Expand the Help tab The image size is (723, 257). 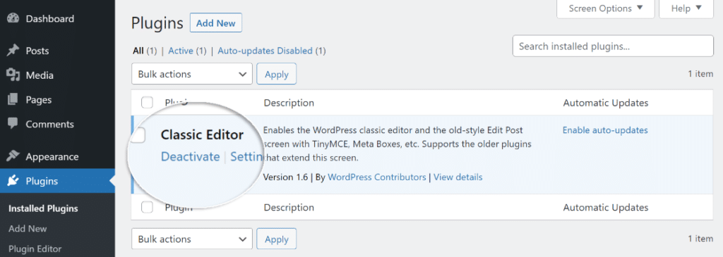(x=686, y=8)
